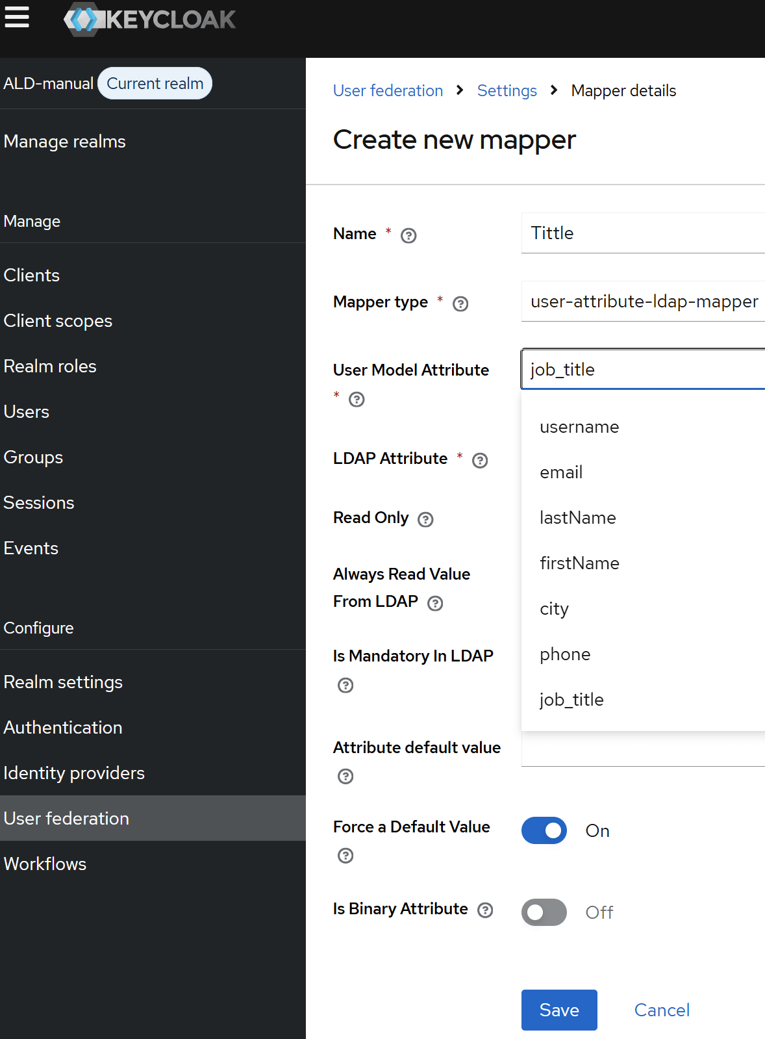Choose firstName in the attribute list
The height and width of the screenshot is (1039, 765).
(643, 563)
